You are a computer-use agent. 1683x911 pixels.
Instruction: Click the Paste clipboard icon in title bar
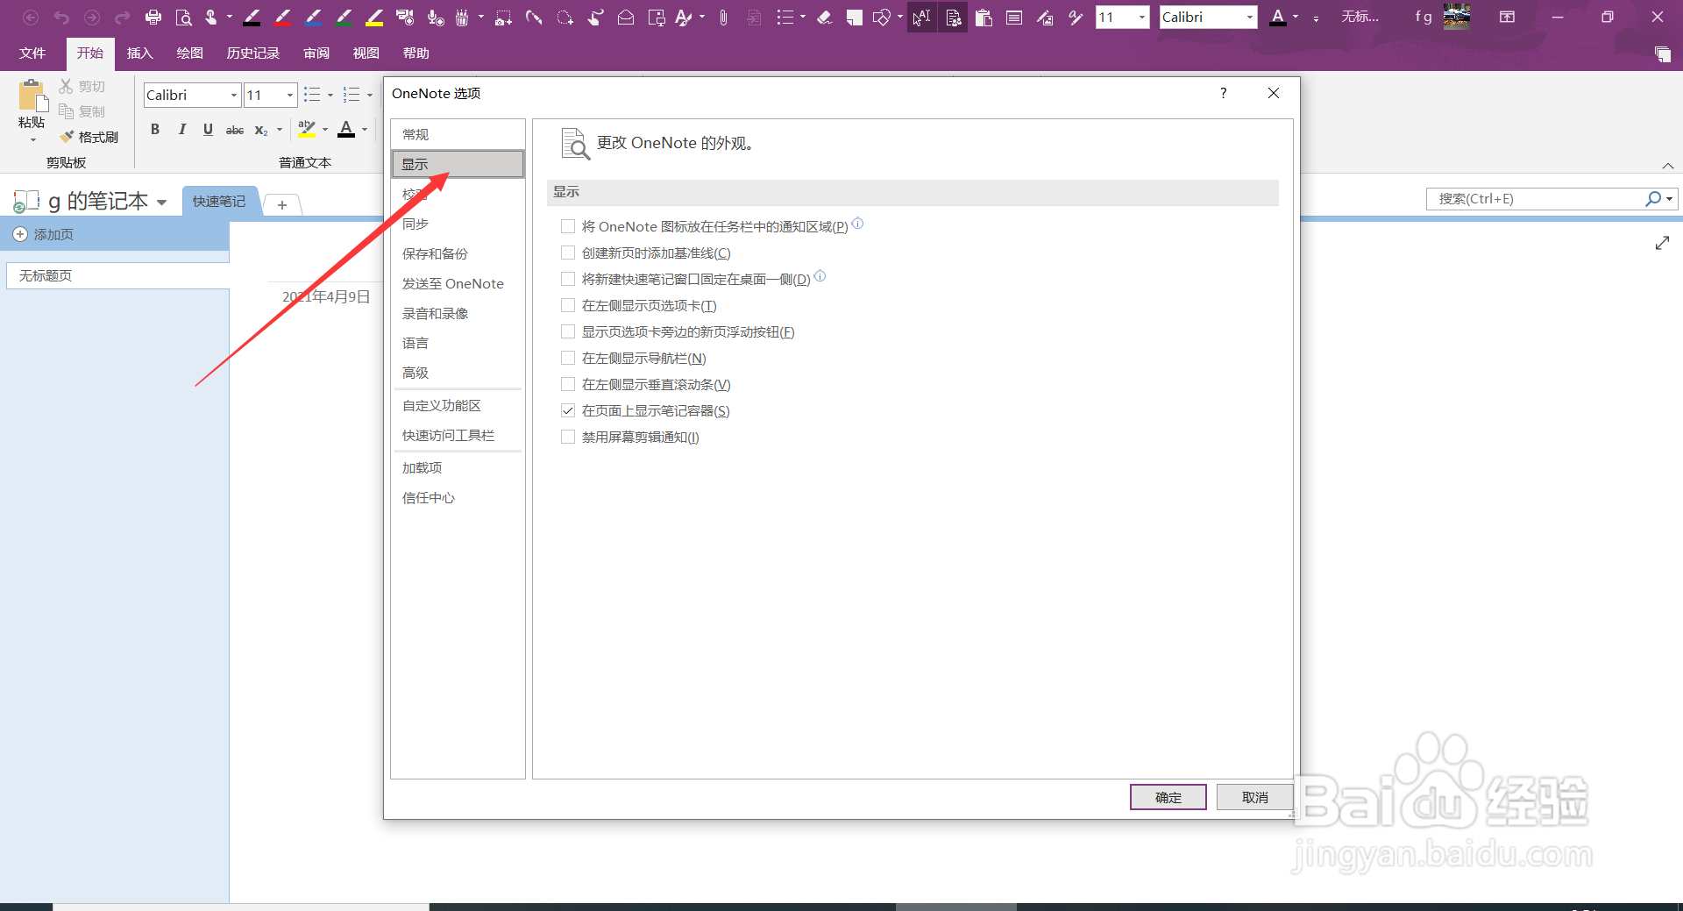[x=984, y=17]
